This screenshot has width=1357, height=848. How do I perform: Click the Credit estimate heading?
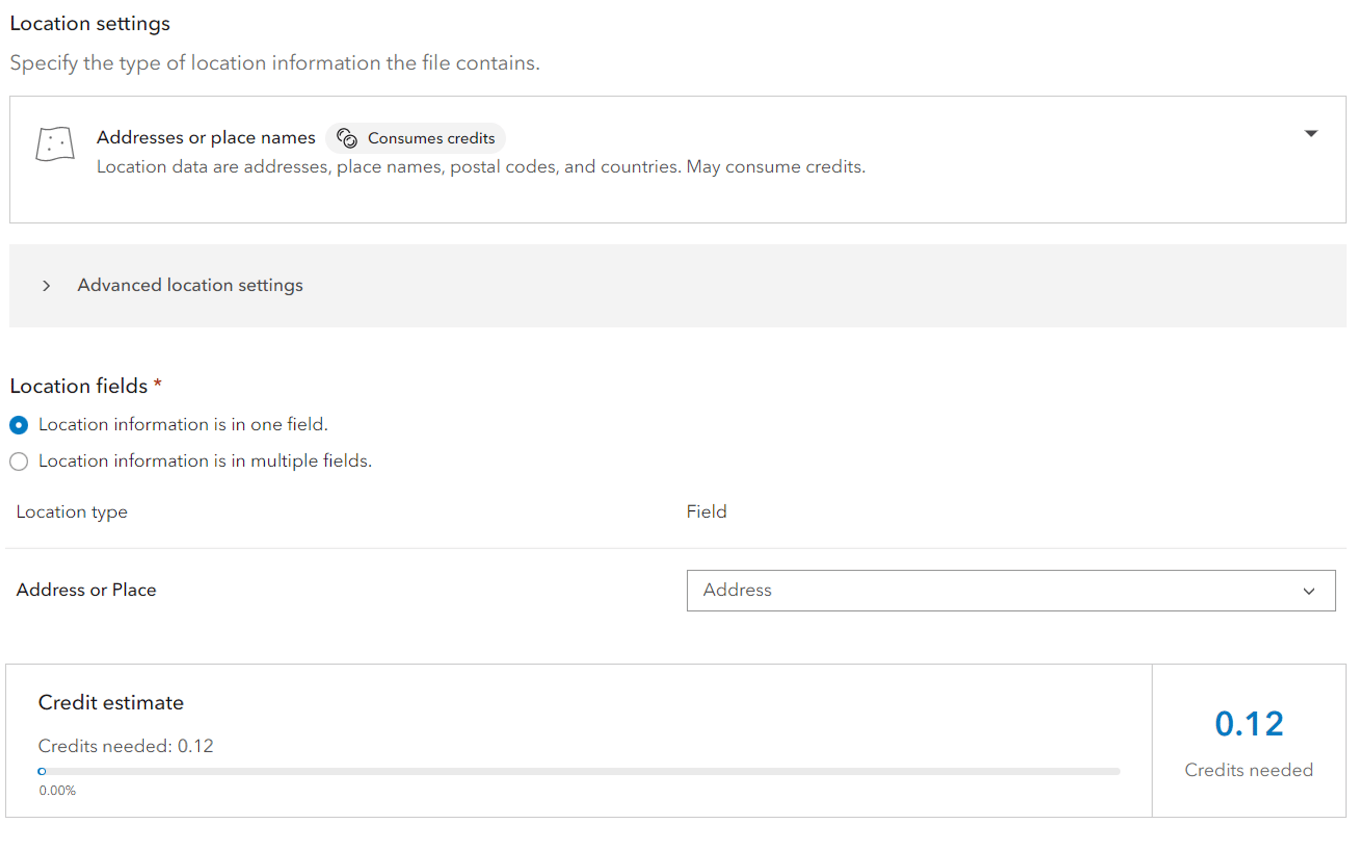pyautogui.click(x=110, y=702)
